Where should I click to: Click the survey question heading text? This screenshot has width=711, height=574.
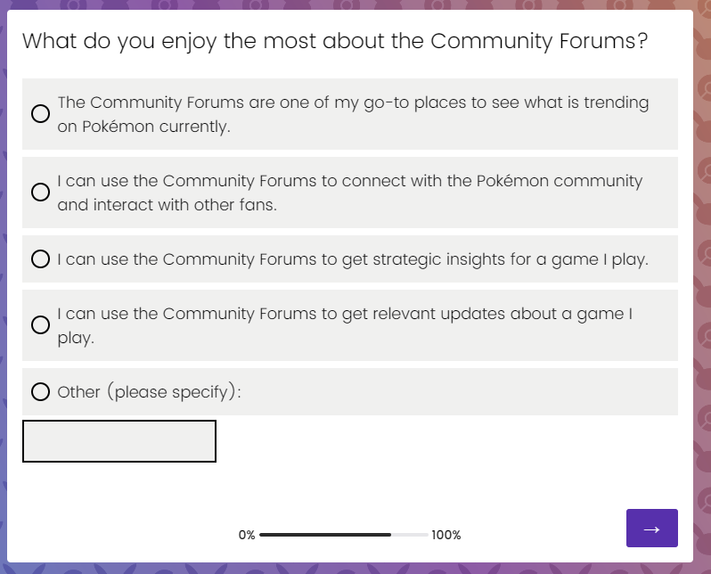point(335,41)
